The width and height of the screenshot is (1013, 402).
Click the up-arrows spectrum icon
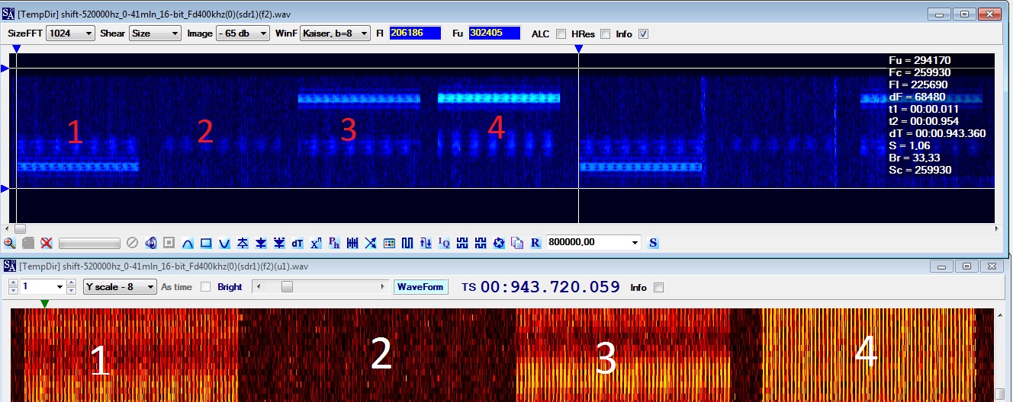(243, 243)
